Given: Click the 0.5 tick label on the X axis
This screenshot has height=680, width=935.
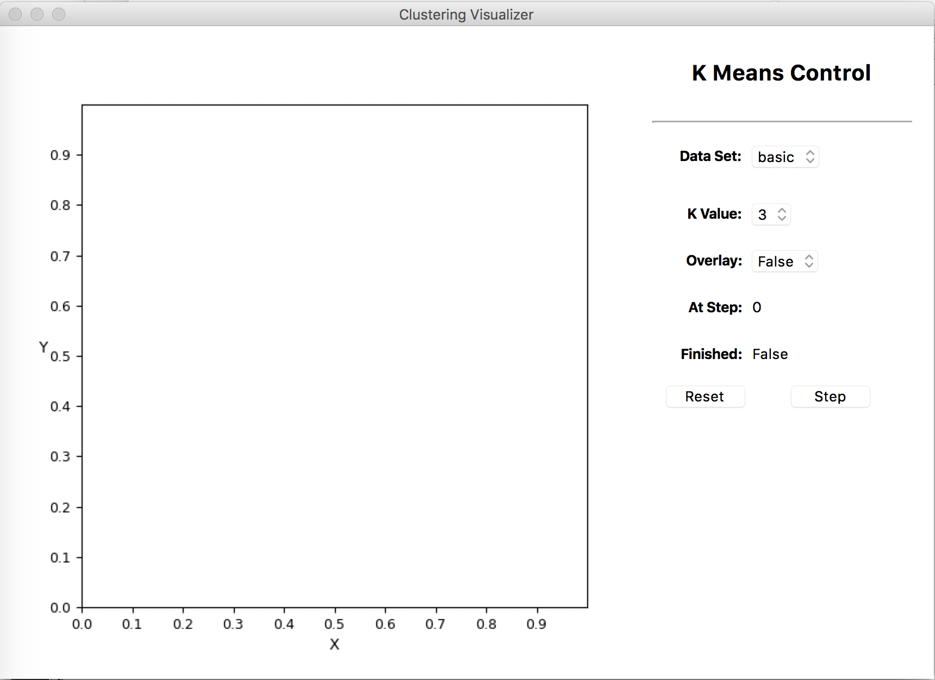Looking at the screenshot, I should 334,625.
